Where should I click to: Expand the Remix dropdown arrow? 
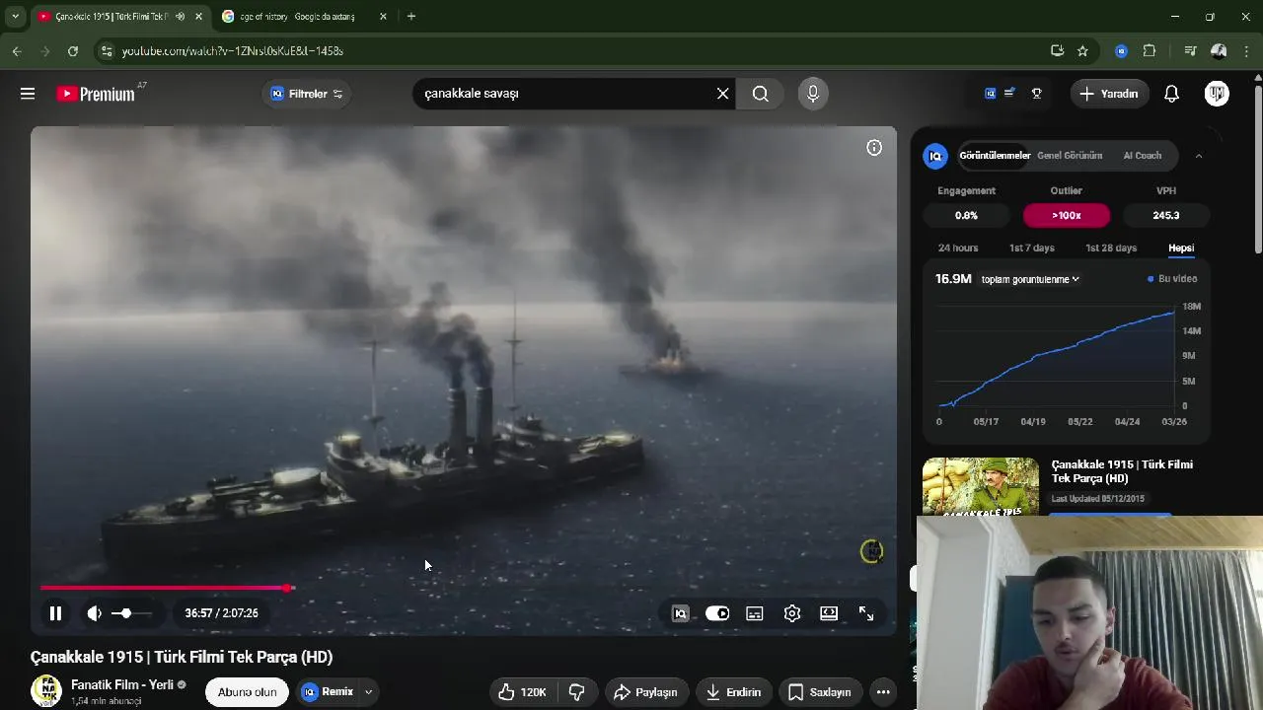(x=368, y=692)
